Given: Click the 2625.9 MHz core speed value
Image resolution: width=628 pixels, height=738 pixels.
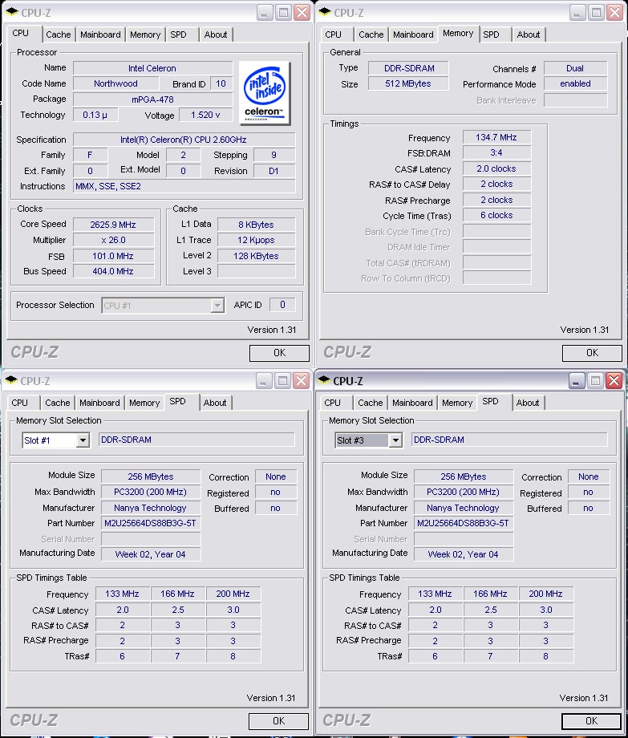Looking at the screenshot, I should [113, 225].
